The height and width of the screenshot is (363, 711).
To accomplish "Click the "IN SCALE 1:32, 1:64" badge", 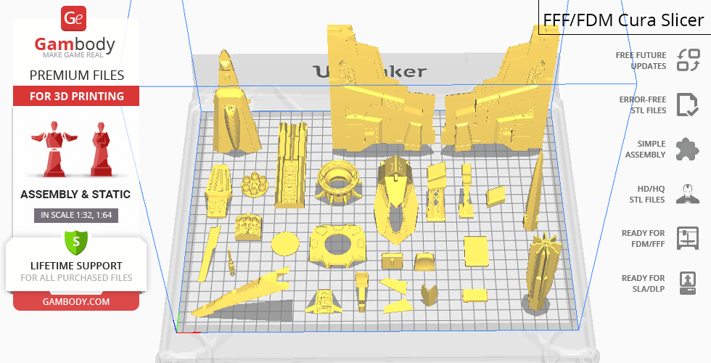I will coord(76,215).
